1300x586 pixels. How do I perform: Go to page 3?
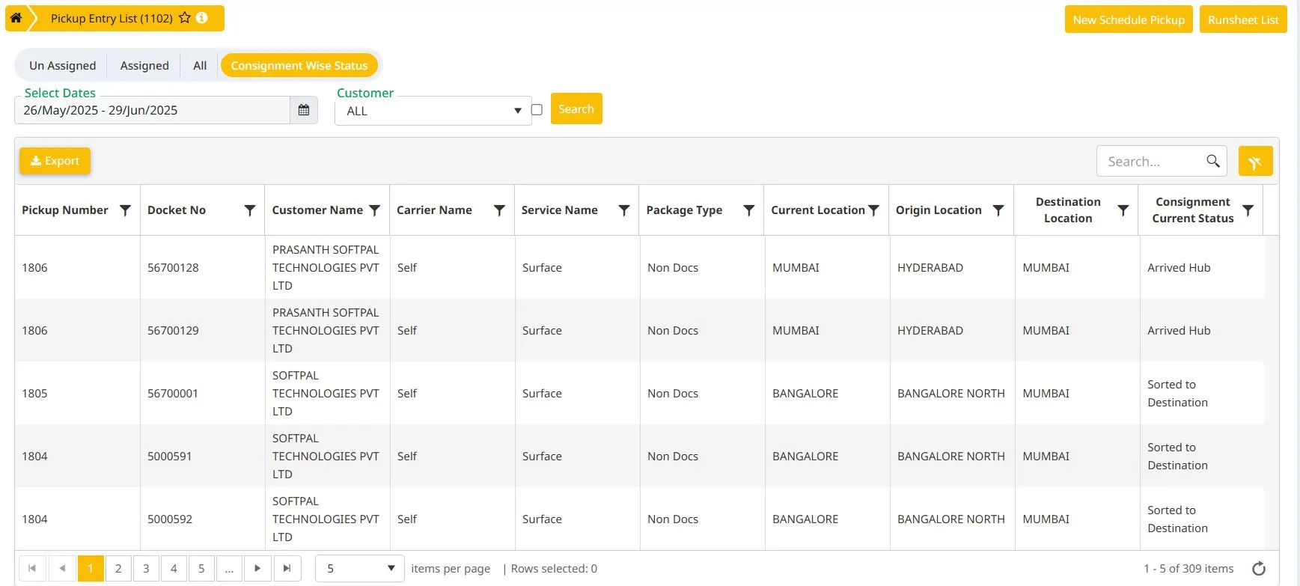click(146, 568)
